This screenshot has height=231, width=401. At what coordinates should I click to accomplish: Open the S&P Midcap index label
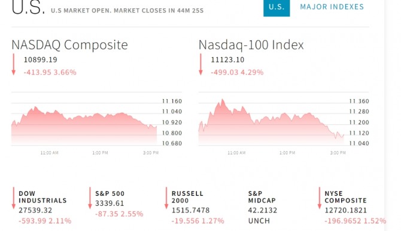(x=262, y=197)
